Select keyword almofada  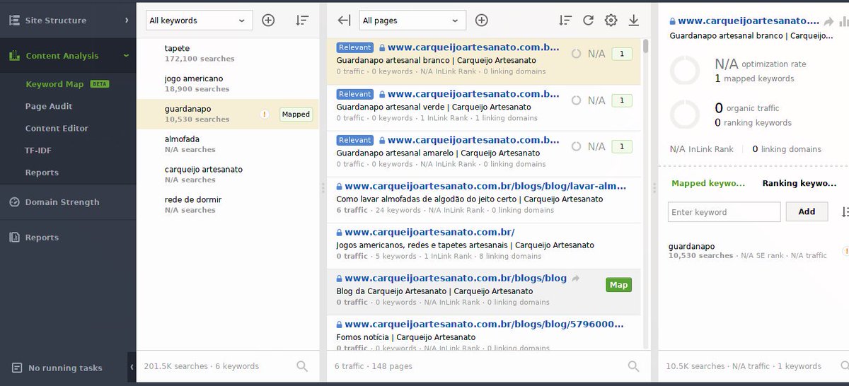227,144
